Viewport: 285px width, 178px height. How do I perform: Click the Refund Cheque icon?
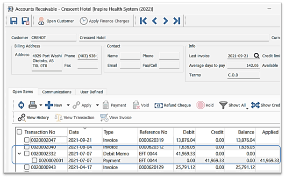point(158,105)
